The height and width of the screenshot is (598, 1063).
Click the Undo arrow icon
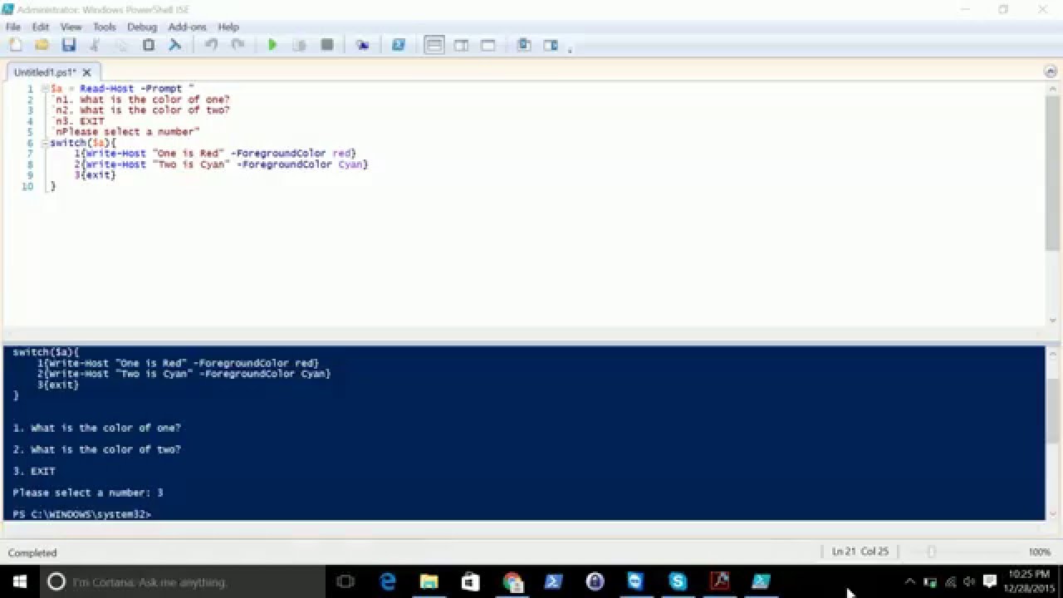coord(211,45)
